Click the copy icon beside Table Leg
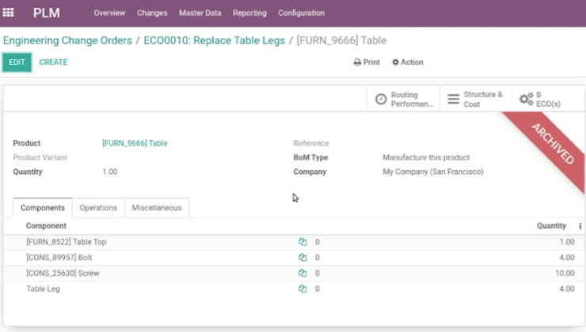Screen dimensions: 586x332 [x=303, y=289]
